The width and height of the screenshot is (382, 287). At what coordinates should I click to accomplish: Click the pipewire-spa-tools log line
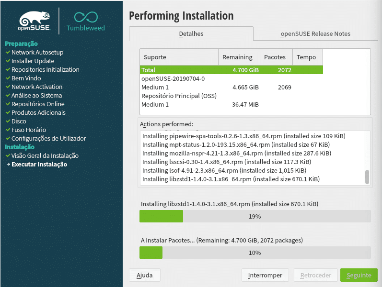(243, 136)
